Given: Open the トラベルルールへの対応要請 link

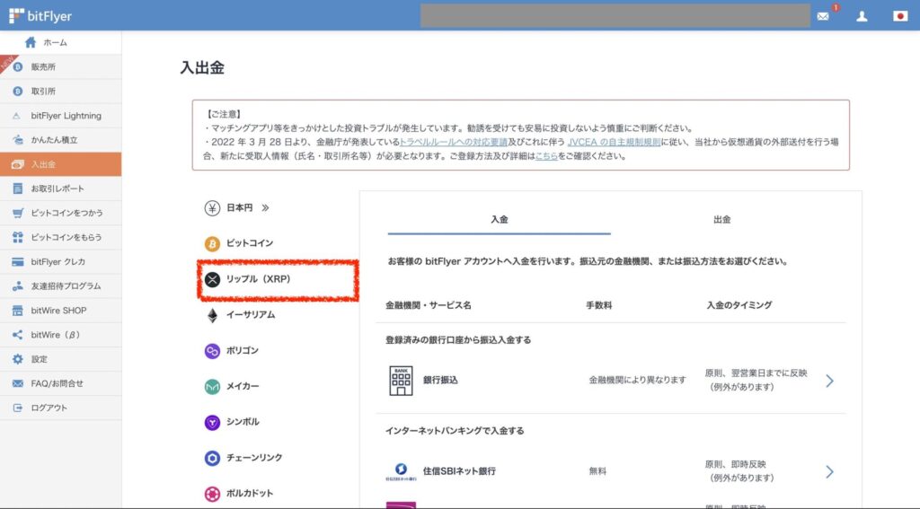Looking at the screenshot, I should [x=453, y=142].
